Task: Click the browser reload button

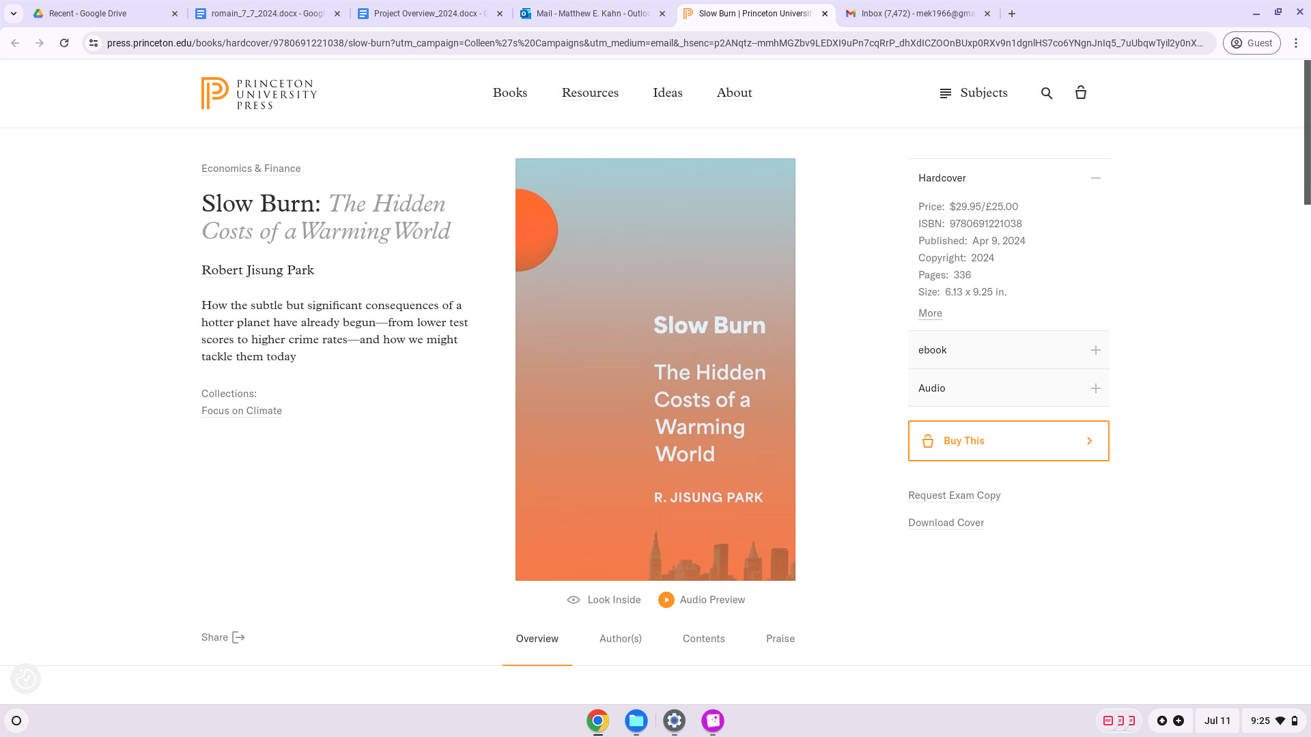Action: tap(64, 43)
